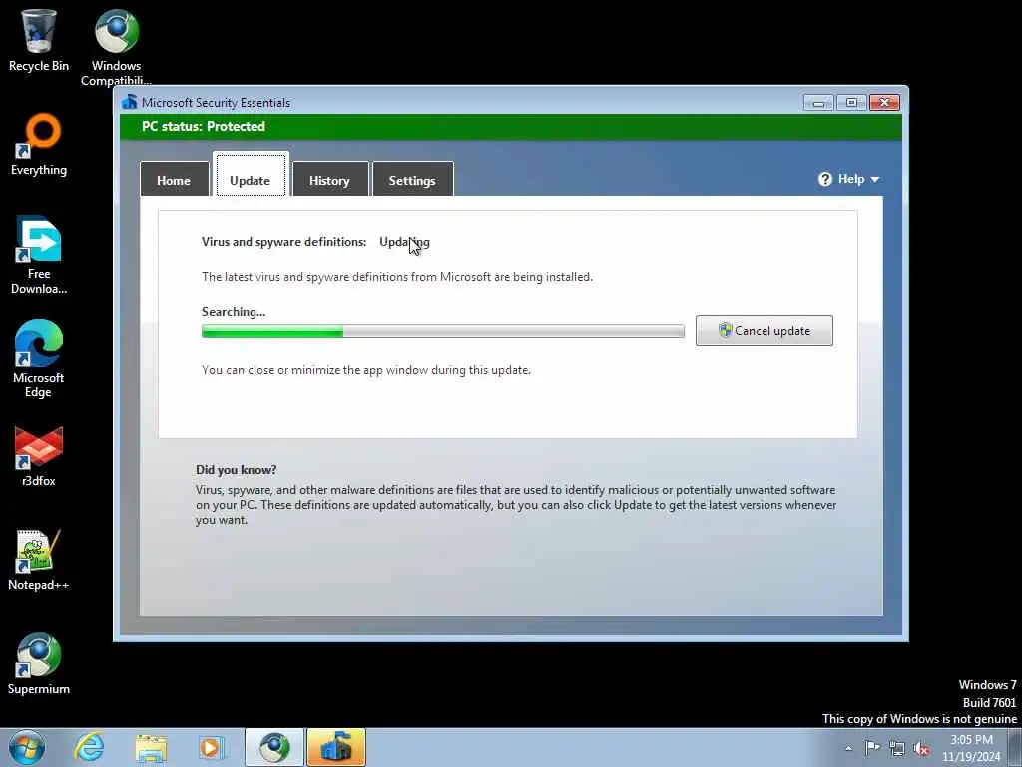Open the network tray icon

[x=897, y=748]
